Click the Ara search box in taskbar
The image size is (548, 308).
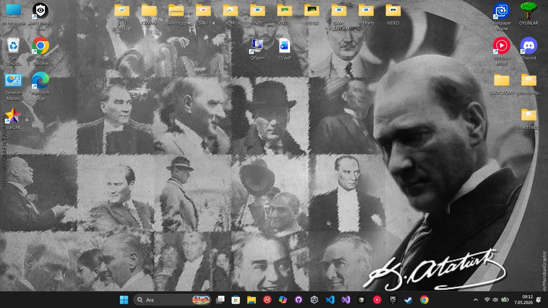[x=172, y=300]
